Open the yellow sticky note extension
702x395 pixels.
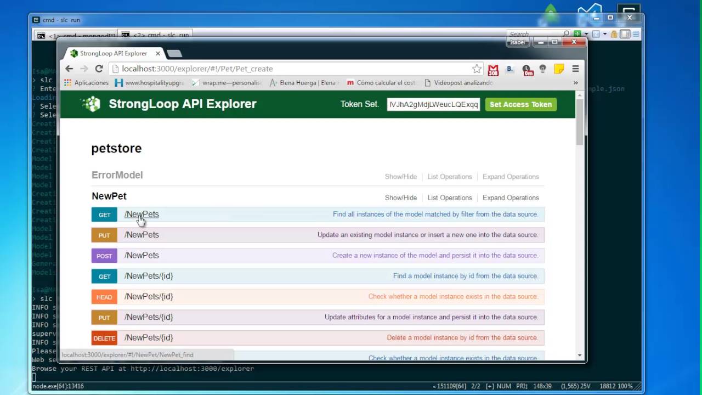pos(559,69)
